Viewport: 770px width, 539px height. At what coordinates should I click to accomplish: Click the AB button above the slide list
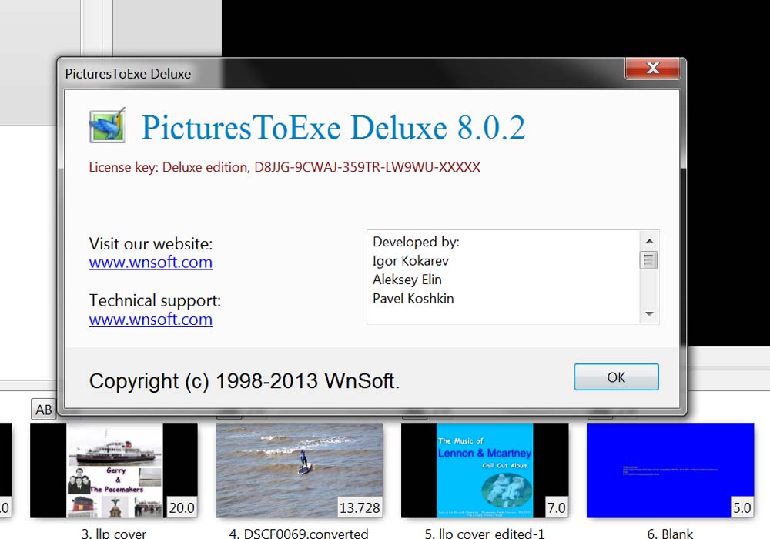[43, 409]
